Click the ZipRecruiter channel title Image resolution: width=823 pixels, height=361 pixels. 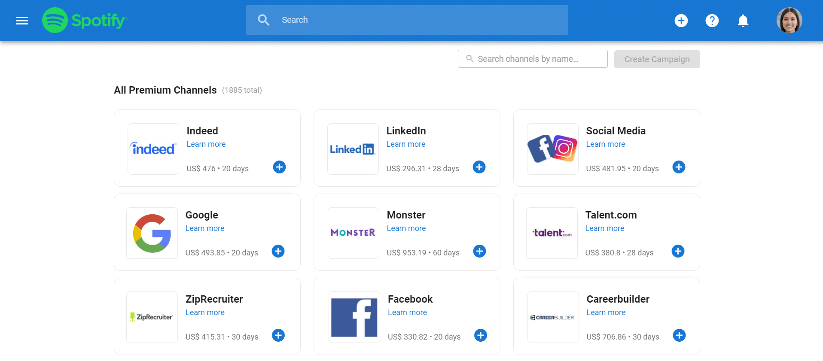pyautogui.click(x=214, y=299)
